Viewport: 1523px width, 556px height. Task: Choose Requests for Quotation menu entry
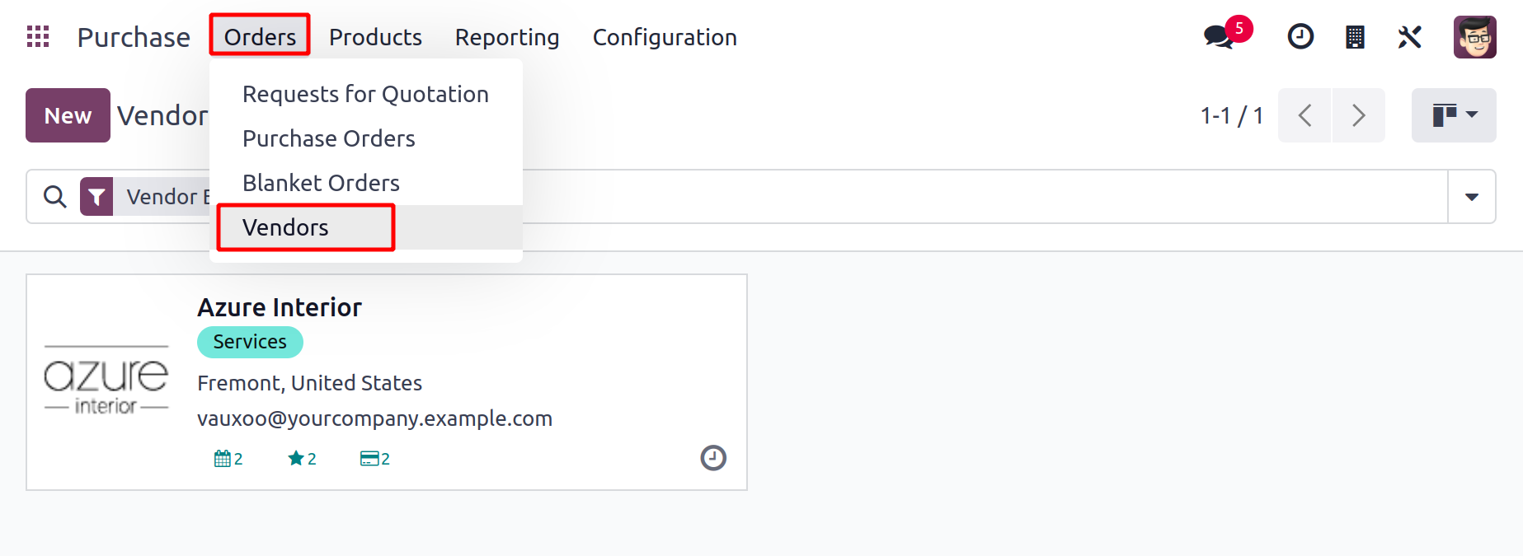pos(365,94)
